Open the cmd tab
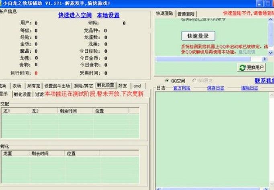274x190 pixels. tap(137, 86)
